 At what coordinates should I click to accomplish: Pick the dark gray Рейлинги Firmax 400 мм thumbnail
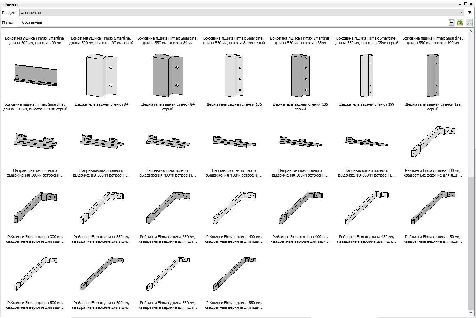[x=301, y=207]
